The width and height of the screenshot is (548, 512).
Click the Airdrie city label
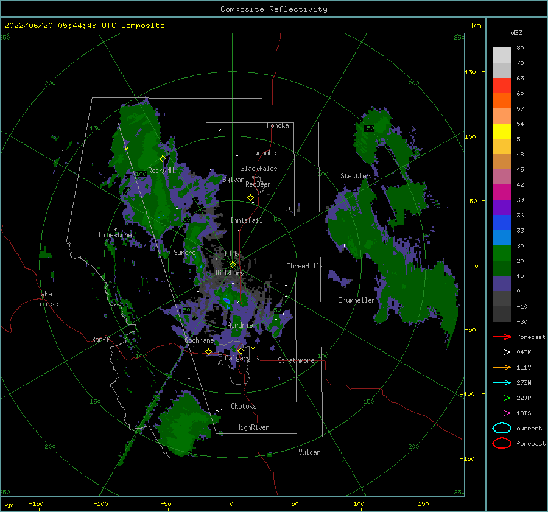pyautogui.click(x=240, y=325)
